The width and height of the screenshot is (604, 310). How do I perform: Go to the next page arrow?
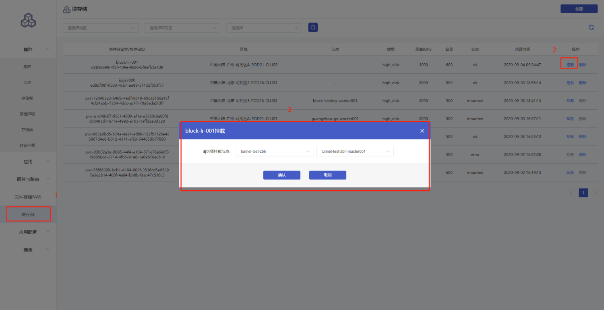pos(596,193)
